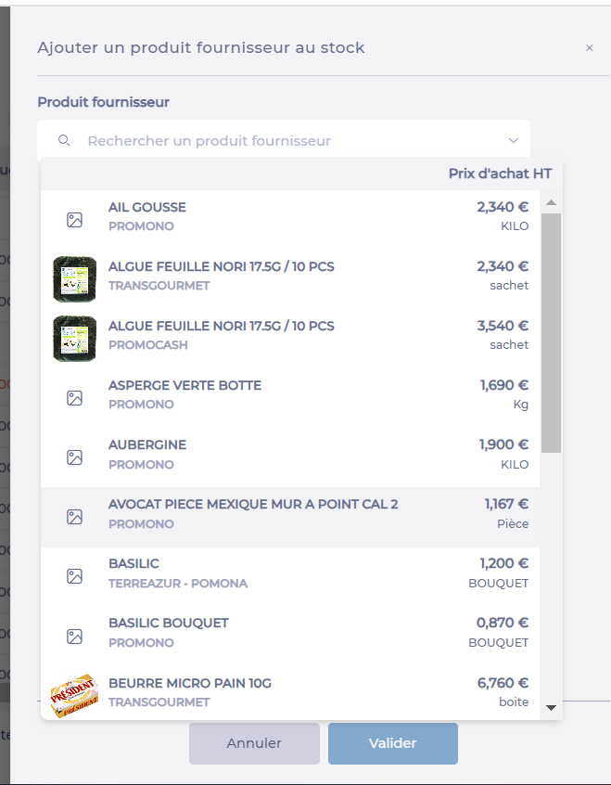
Task: Click the placeholder image icon for BASILIC TERREAZUR
Action: [74, 576]
